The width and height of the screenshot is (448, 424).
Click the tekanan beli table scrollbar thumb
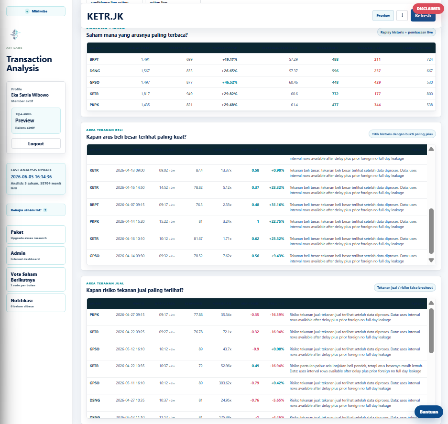click(431, 231)
